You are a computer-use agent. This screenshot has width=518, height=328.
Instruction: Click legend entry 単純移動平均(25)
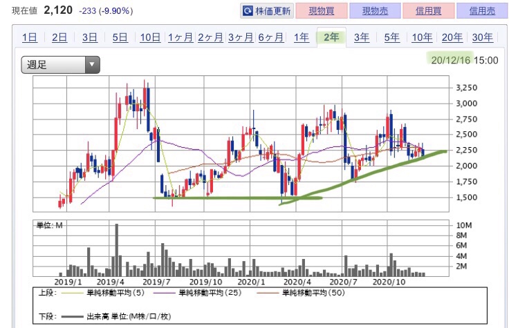coord(210,293)
